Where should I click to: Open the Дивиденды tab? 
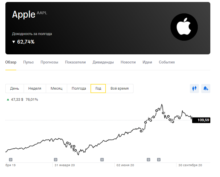coord(103,62)
